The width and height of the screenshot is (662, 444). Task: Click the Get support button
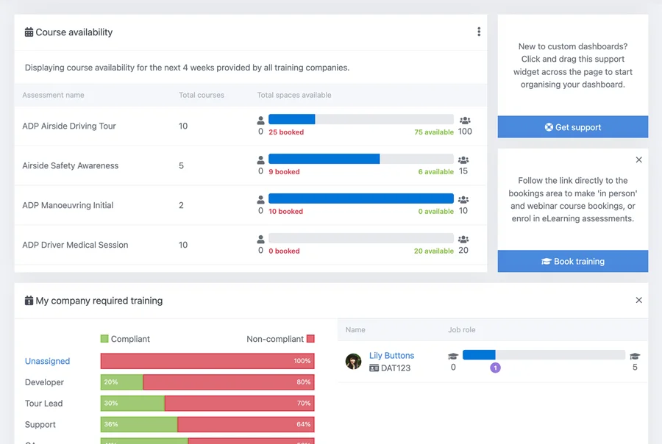pos(572,127)
